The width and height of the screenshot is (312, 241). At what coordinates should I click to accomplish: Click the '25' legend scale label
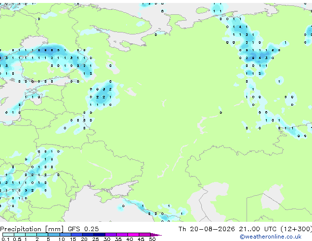point(95,239)
